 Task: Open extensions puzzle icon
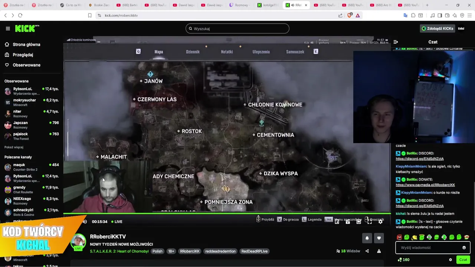413,15
